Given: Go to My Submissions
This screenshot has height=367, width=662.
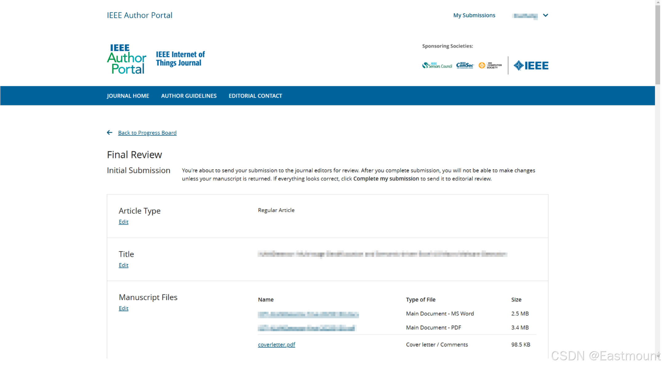Looking at the screenshot, I should coord(474,15).
